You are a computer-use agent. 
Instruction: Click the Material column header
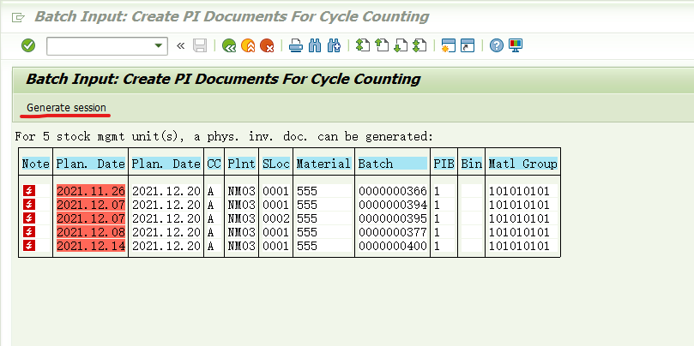[324, 164]
